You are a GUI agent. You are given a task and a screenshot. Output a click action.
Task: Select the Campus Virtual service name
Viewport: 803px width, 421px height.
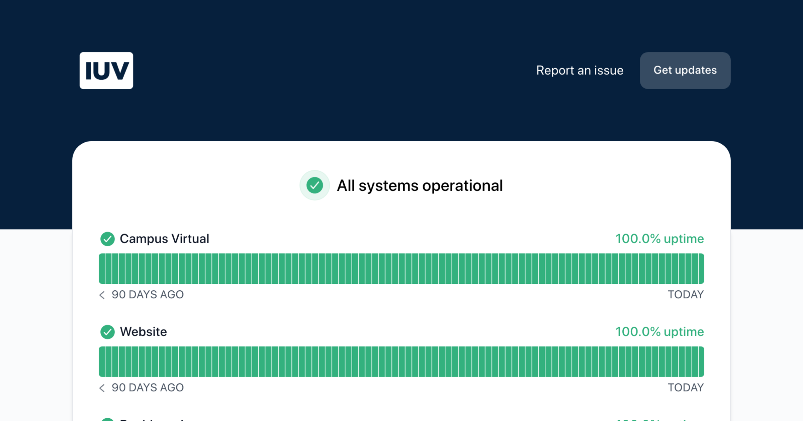(x=164, y=239)
